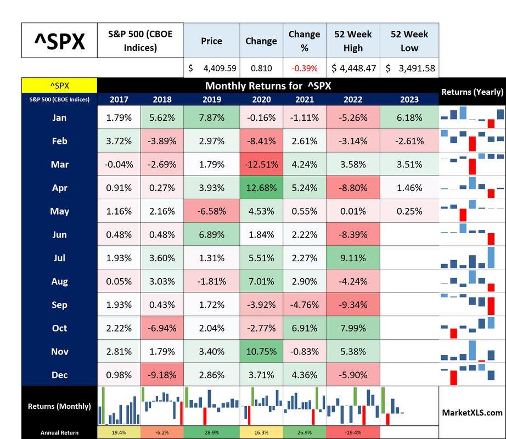Click the 9.11% July 2022 cell
The width and height of the screenshot is (506, 439).
tap(353, 258)
